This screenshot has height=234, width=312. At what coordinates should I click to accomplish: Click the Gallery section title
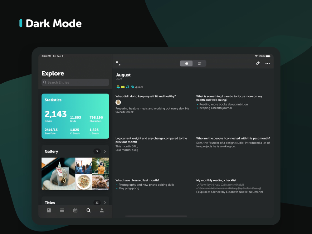click(x=51, y=151)
